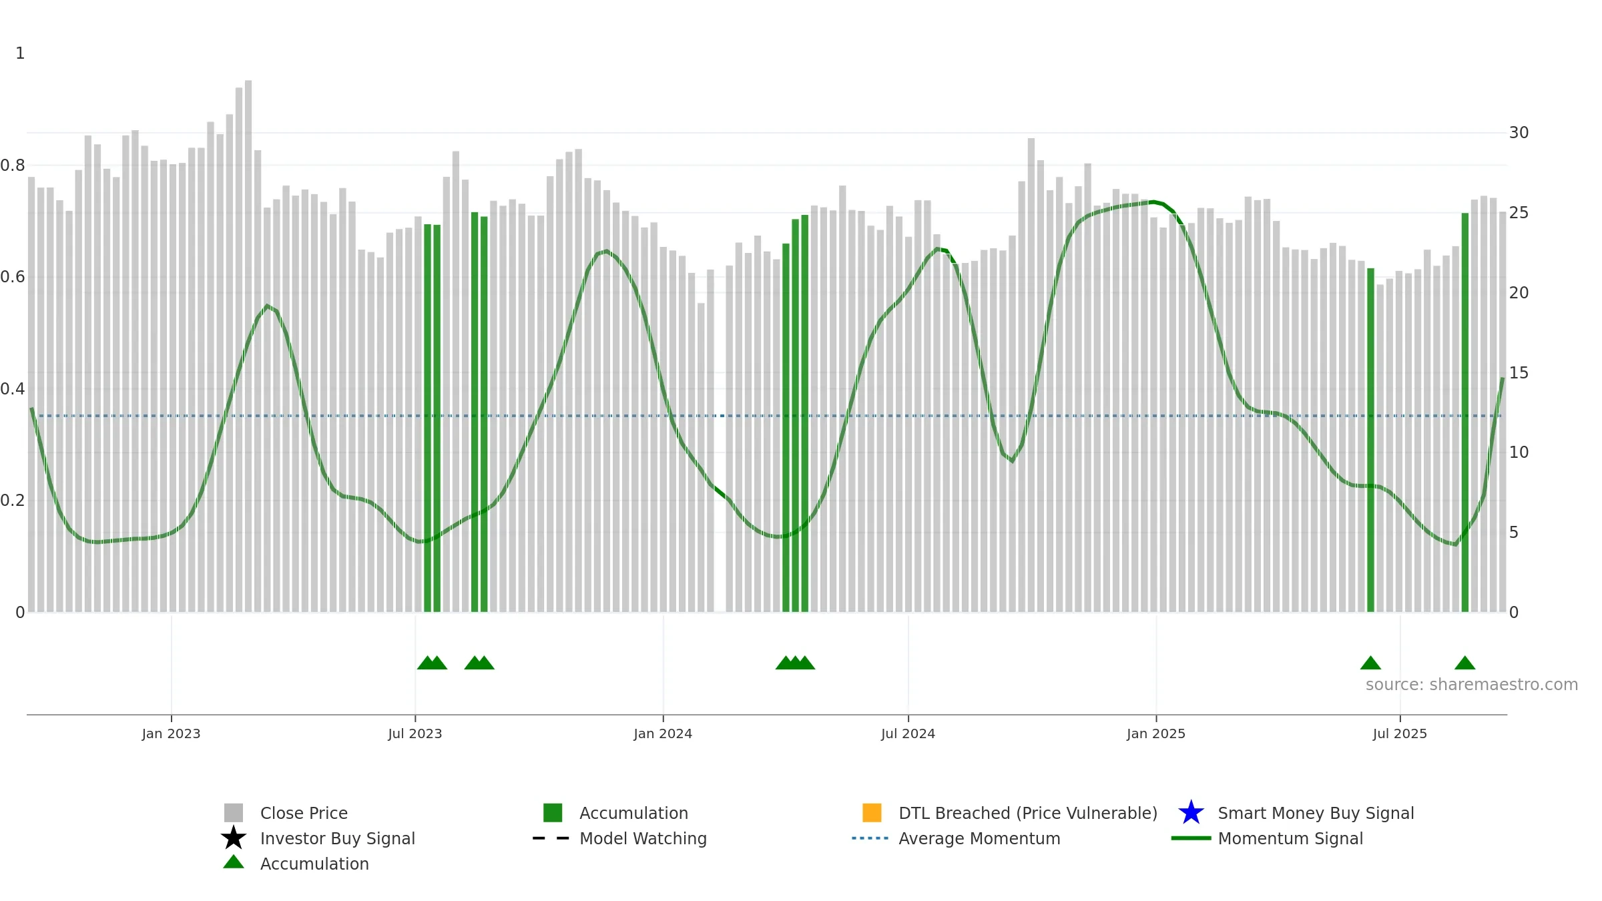Click the green Accumulation triangle legend icon
The height and width of the screenshot is (901, 1602).
tap(234, 862)
